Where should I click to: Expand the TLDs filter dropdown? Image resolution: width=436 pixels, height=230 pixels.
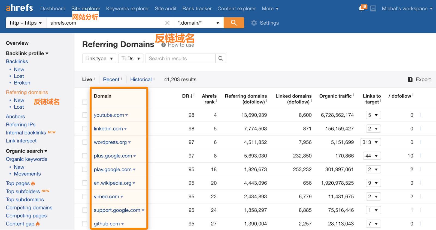point(131,58)
